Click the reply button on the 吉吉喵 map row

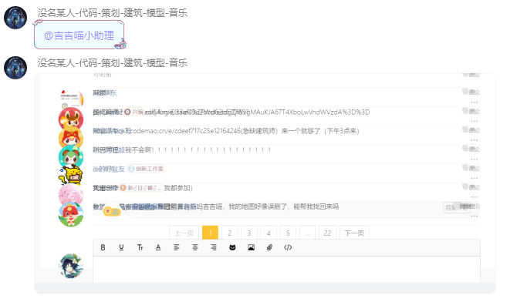click(x=457, y=207)
